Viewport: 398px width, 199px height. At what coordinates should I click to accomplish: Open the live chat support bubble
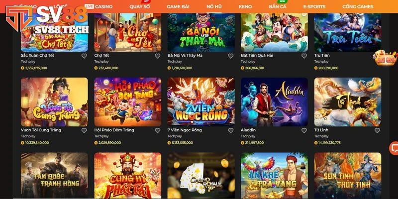tap(394, 148)
